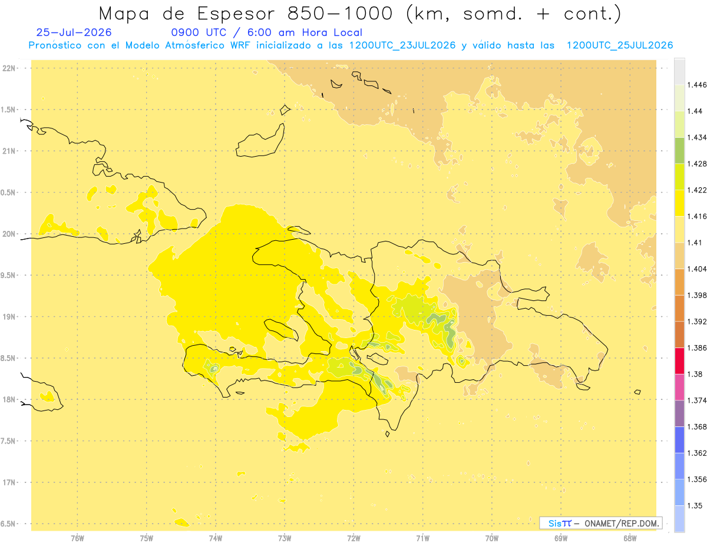The height and width of the screenshot is (546, 707).
Task: Click the "7.5N" latitude label
Action: (9, 441)
